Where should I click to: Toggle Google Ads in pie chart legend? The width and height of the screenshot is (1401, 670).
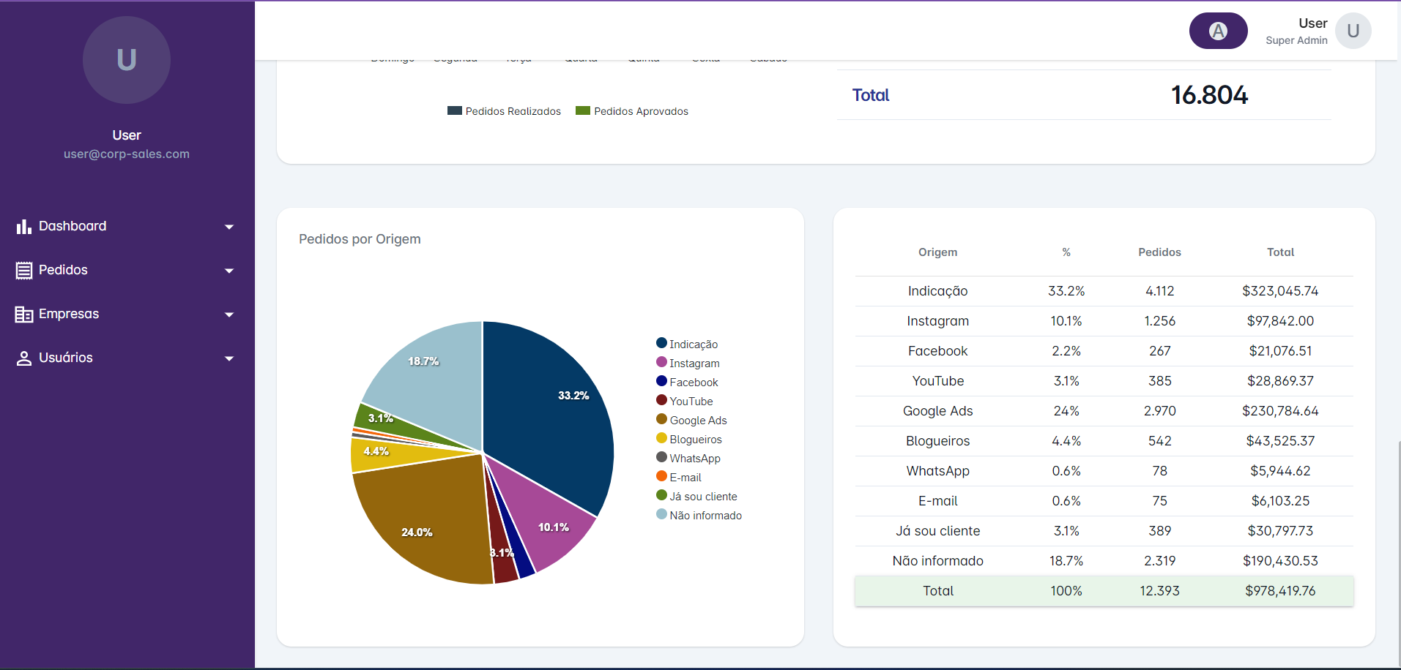coord(691,420)
